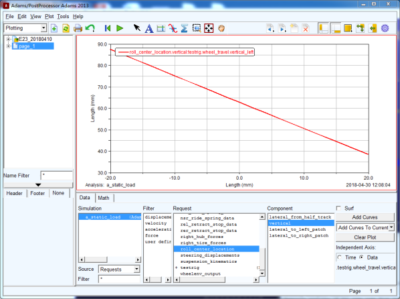Select Time as independent axis
The width and height of the screenshot is (400, 299).
(x=339, y=257)
